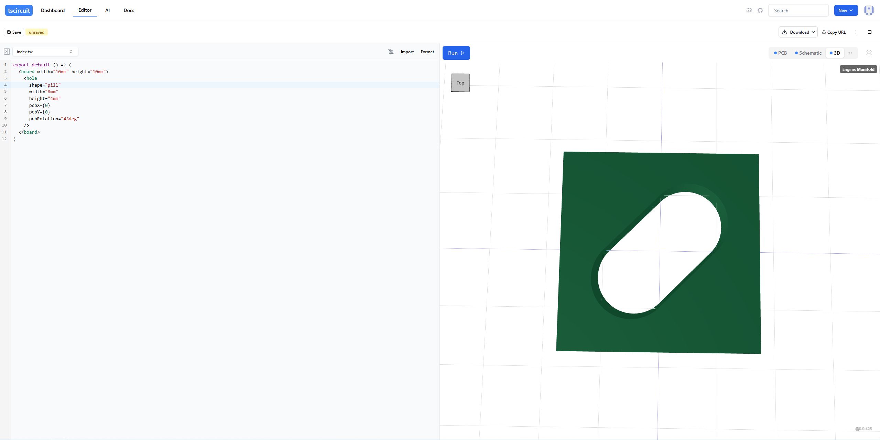Expand the index.tsx file selector

tap(45, 52)
